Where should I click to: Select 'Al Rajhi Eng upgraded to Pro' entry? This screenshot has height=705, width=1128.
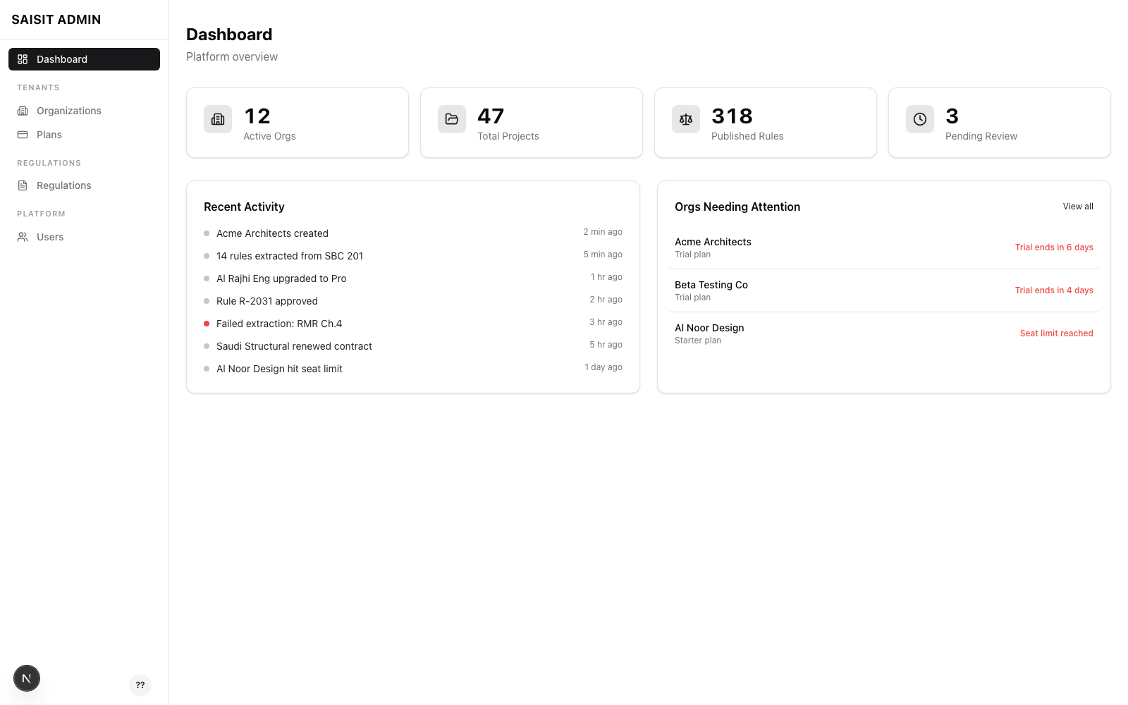coord(413,278)
